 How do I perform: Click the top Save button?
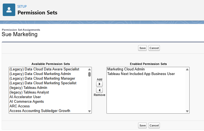(142, 48)
